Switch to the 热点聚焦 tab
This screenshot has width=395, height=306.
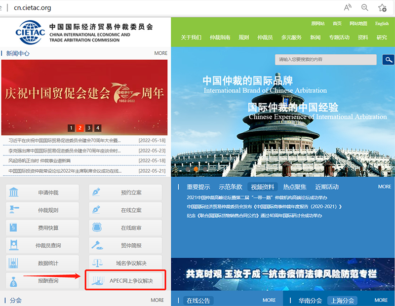point(294,187)
